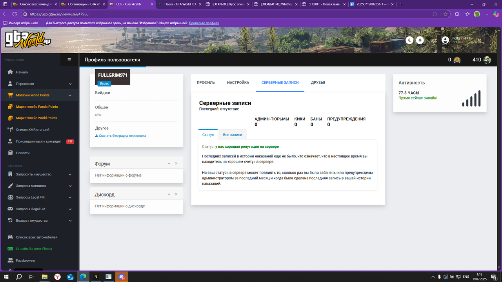Switch to the ДРУЗЬЯ tab
502x282 pixels.
pyautogui.click(x=318, y=83)
